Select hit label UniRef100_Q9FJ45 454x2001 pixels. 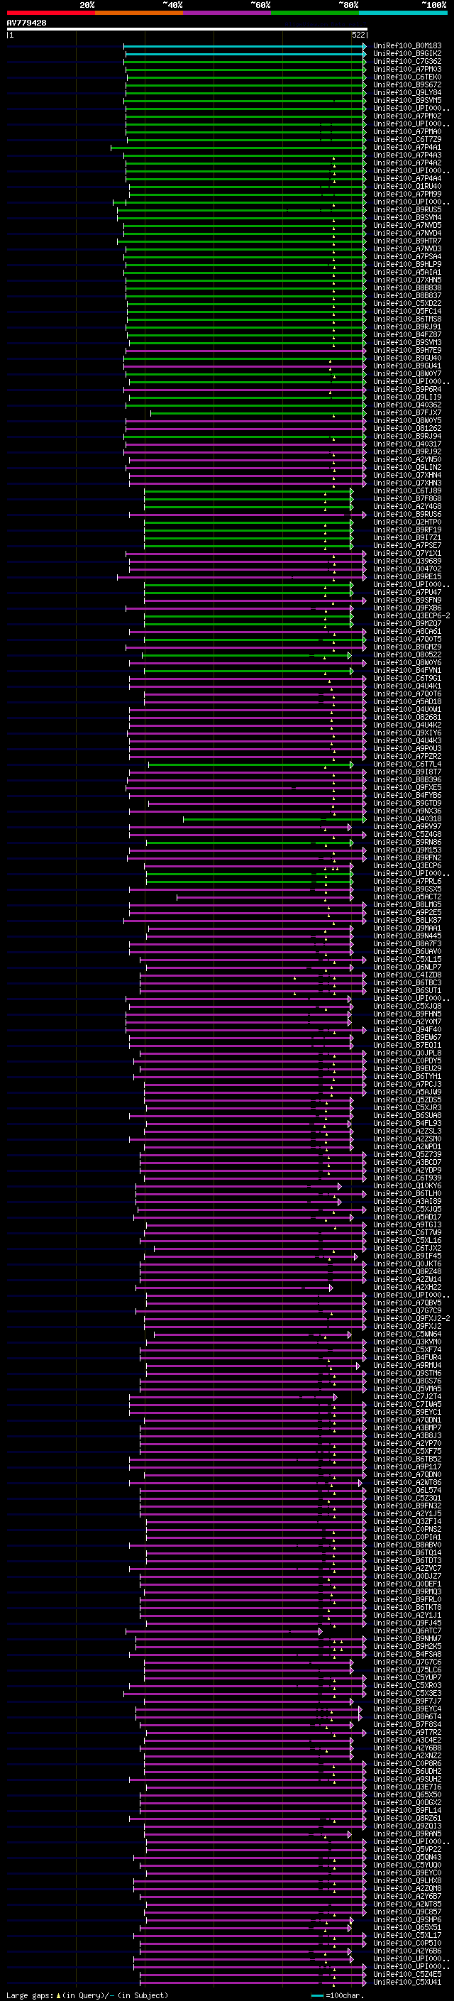(x=407, y=1623)
